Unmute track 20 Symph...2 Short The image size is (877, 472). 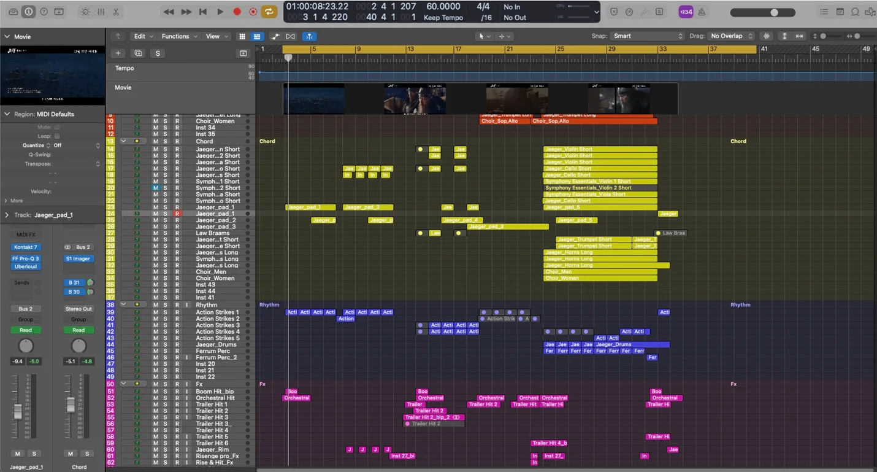coord(155,188)
